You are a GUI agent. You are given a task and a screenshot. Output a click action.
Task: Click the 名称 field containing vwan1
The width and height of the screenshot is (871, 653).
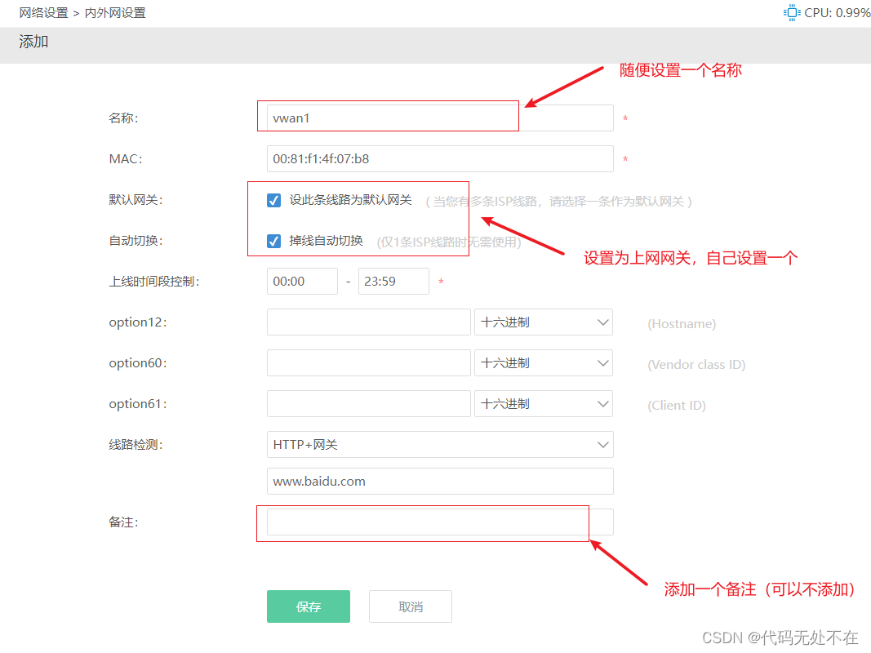[388, 117]
